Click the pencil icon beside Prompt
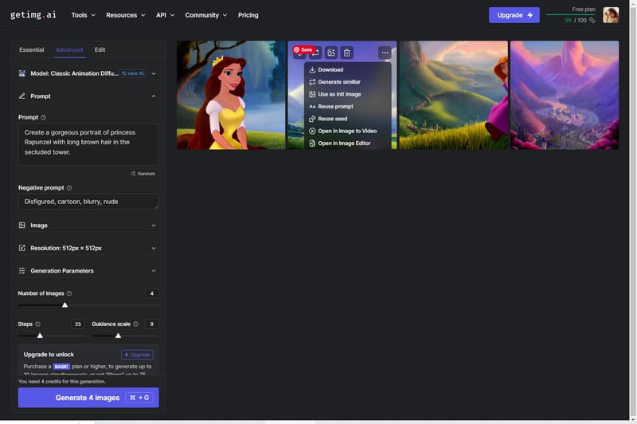This screenshot has height=424, width=637. pyautogui.click(x=22, y=96)
